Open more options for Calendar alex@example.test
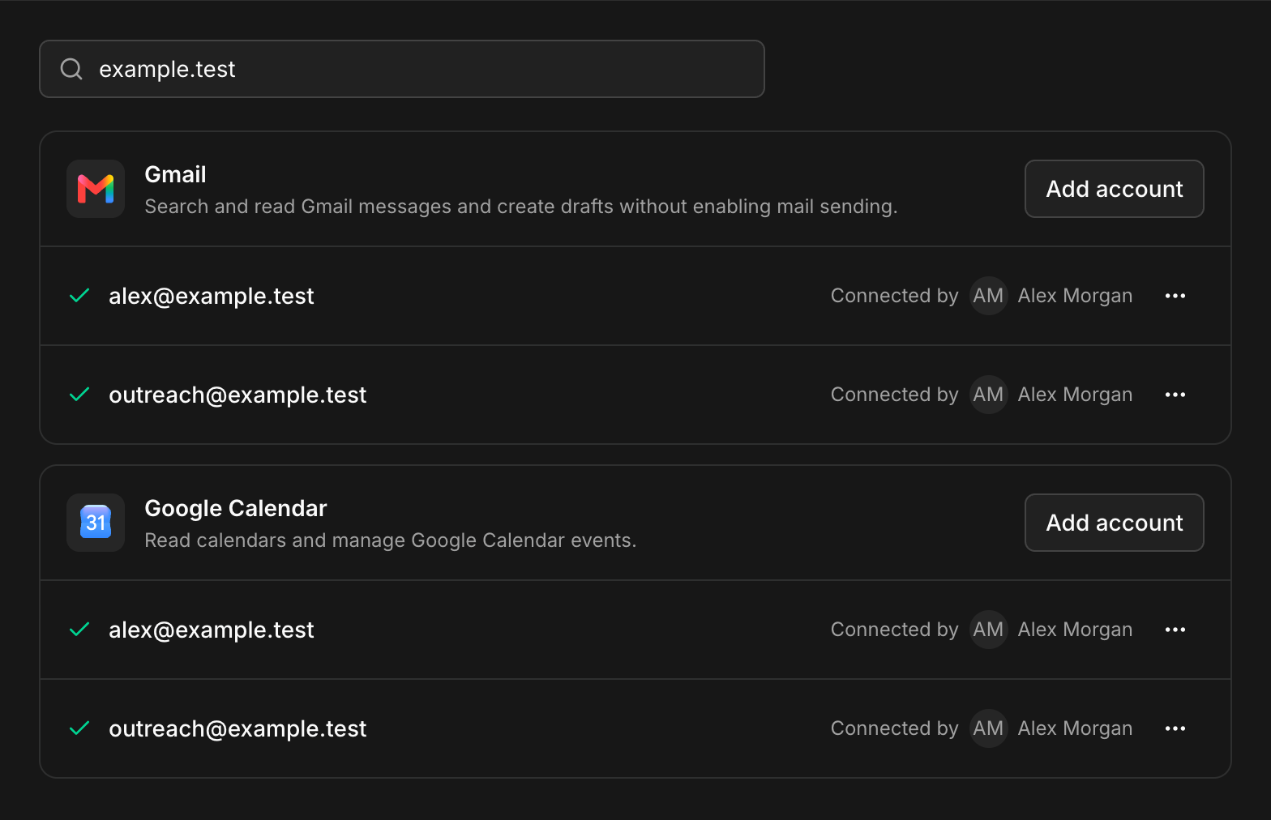Viewport: 1271px width, 820px height. 1175,630
